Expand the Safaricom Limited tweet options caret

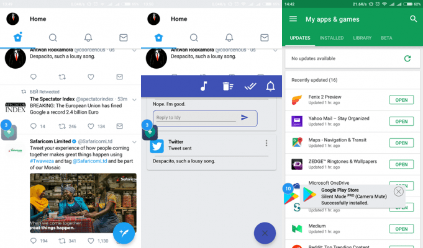[134, 142]
